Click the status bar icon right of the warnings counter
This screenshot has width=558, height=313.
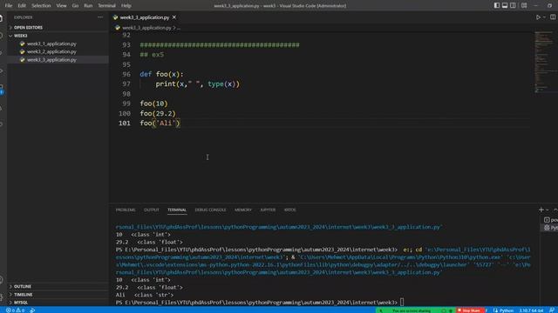[32, 310]
